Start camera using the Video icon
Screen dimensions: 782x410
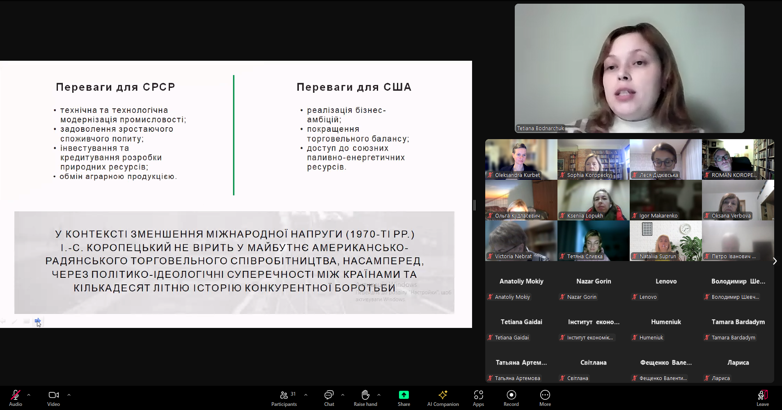tap(53, 395)
